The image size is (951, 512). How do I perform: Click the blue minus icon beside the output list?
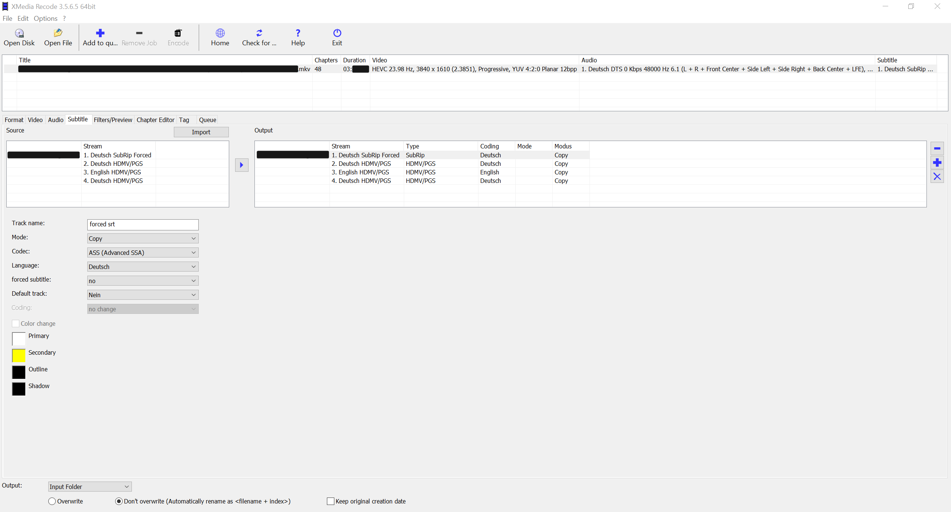coord(937,148)
